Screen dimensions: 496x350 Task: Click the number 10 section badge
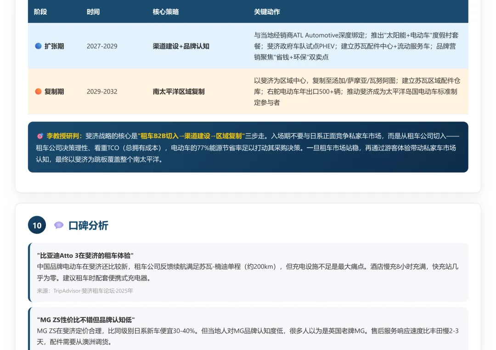[37, 225]
